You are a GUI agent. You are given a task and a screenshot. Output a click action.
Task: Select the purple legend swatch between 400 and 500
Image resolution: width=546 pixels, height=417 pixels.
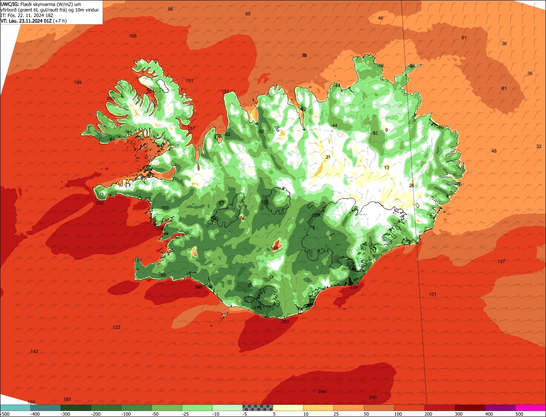click(500, 408)
